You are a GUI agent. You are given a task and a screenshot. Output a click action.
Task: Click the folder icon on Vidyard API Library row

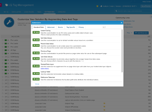(x=104, y=107)
